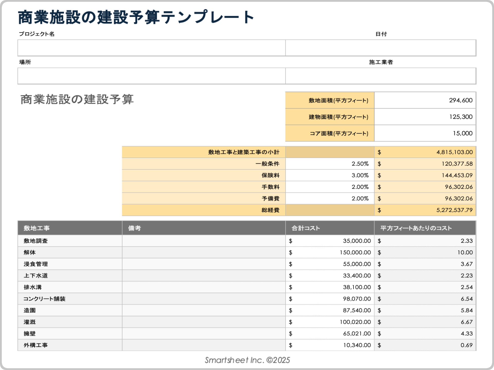Click the 造園 row label

click(29, 310)
